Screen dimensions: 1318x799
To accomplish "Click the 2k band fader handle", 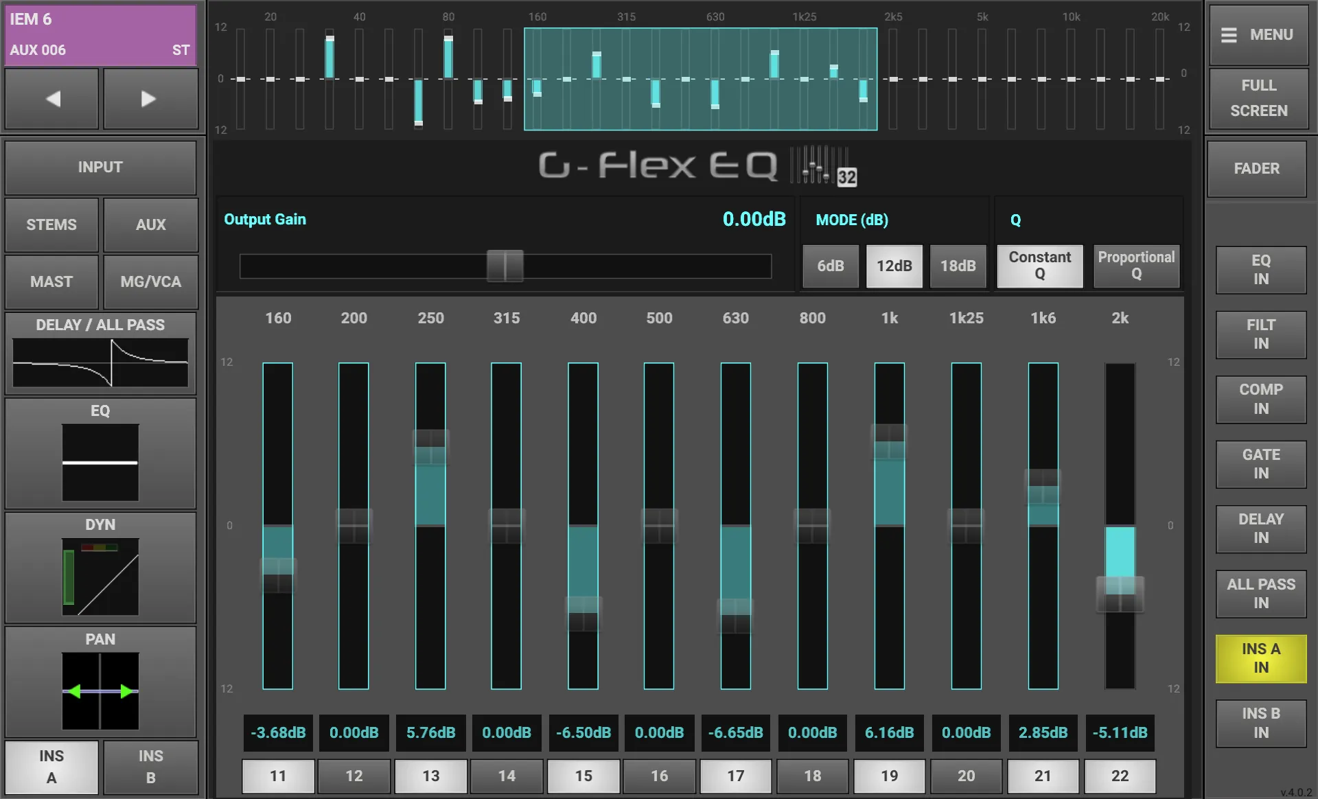I will pyautogui.click(x=1120, y=594).
